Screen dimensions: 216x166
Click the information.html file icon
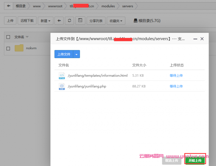pyautogui.click(x=62, y=75)
